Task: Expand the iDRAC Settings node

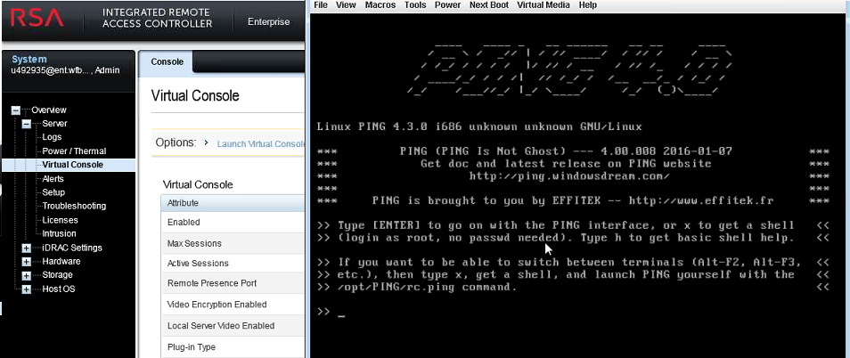Action: pos(27,248)
